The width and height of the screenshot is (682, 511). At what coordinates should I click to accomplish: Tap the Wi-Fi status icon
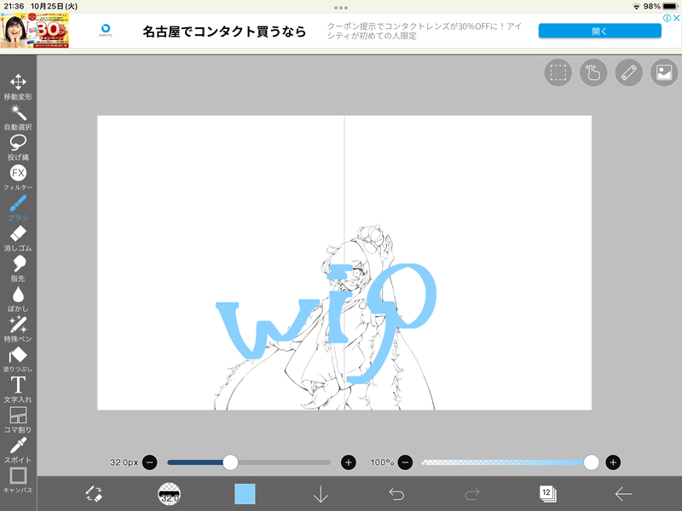tap(636, 7)
